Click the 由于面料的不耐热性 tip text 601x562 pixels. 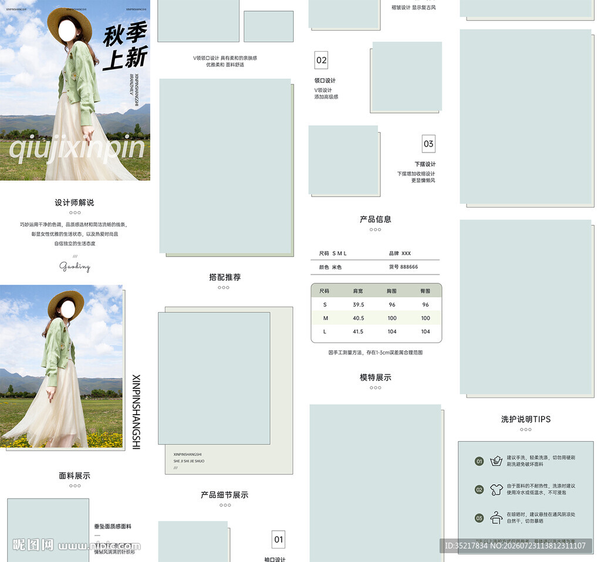tap(541, 489)
